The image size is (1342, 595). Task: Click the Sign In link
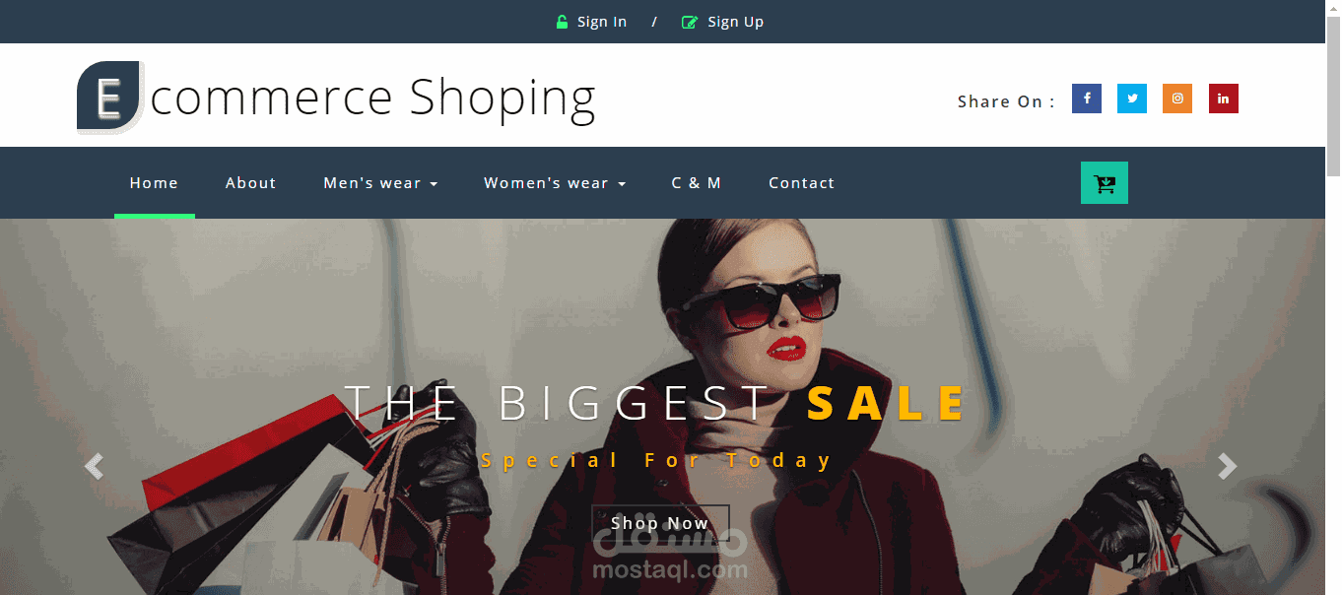(602, 22)
